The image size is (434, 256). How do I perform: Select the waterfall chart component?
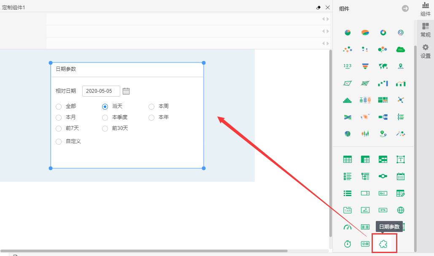383,84
